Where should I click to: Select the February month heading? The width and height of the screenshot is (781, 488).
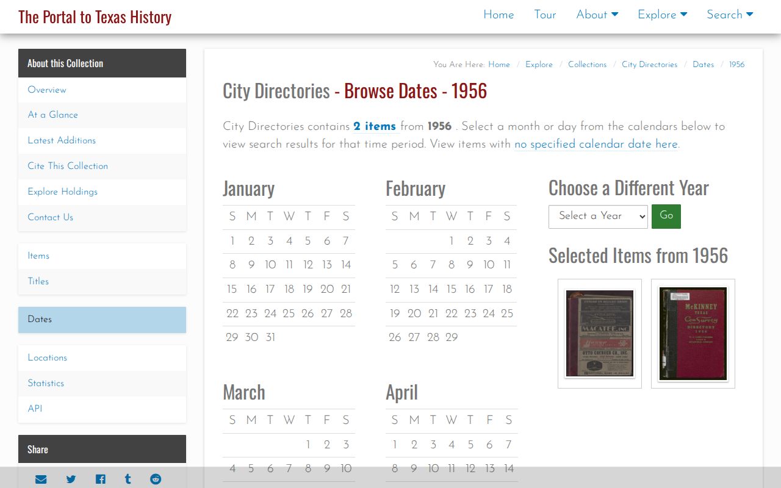click(416, 188)
